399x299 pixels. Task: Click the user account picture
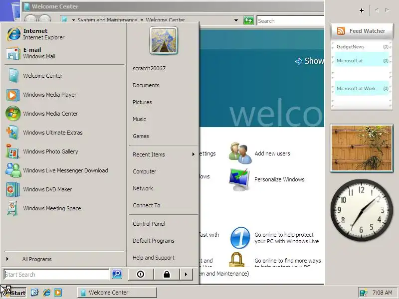pyautogui.click(x=164, y=40)
